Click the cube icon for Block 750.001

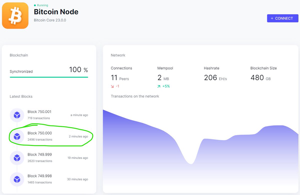(x=17, y=115)
